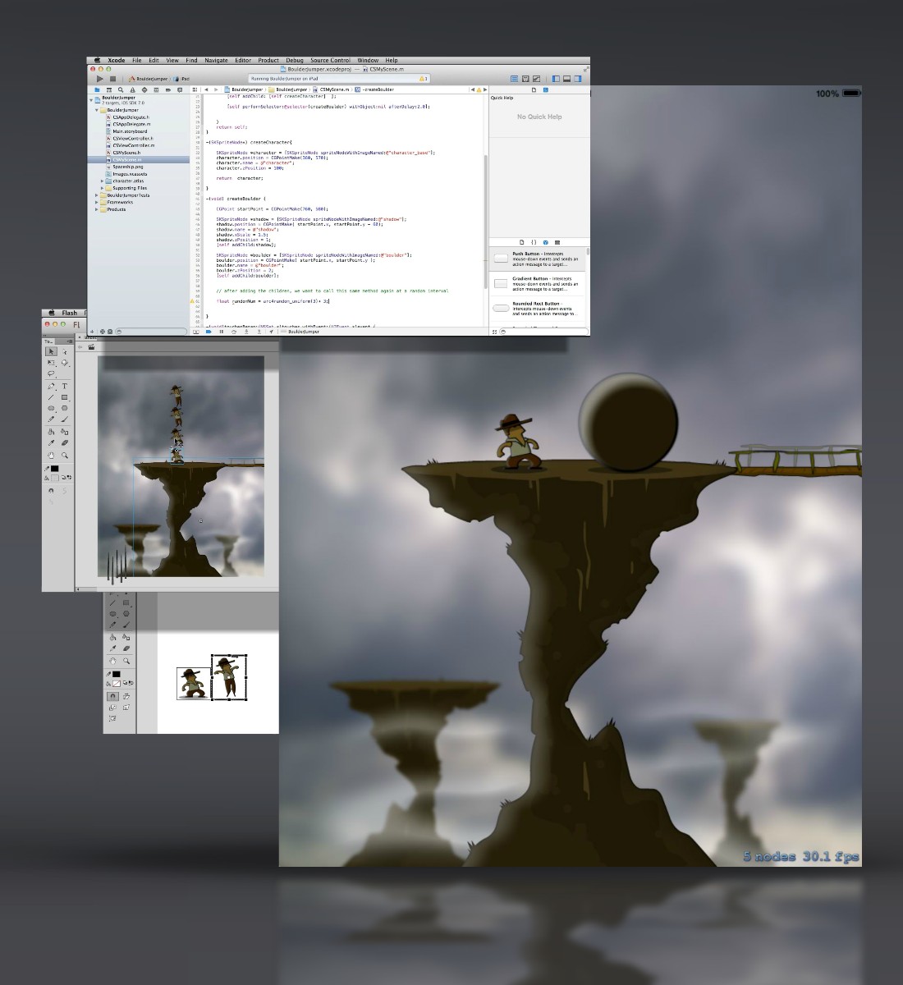Toggle Snap to Objects magnet in Flash tools
Viewport: 903px width, 985px height.
click(51, 491)
